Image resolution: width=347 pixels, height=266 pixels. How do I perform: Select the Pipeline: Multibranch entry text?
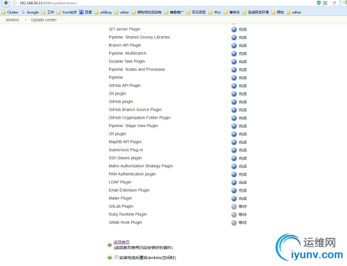(x=128, y=53)
